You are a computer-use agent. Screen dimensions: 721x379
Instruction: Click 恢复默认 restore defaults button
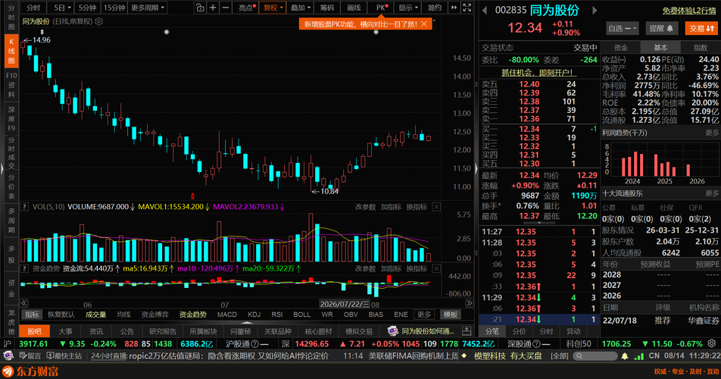(61, 315)
